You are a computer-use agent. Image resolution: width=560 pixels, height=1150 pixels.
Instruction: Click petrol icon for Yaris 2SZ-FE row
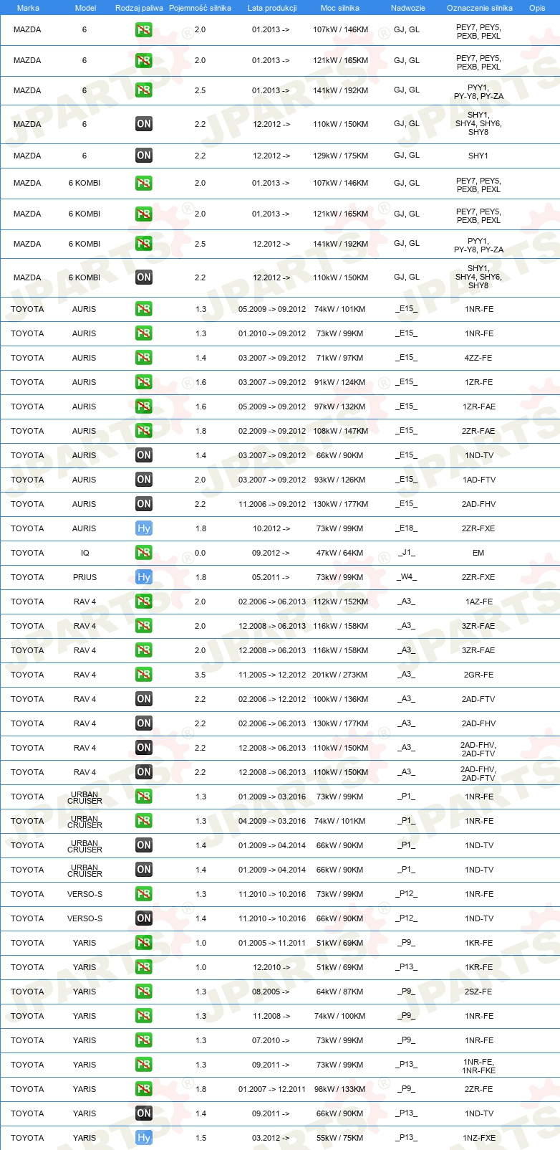tap(144, 992)
